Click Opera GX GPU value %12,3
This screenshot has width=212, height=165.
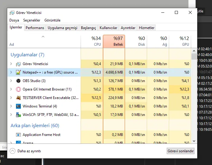185,89
